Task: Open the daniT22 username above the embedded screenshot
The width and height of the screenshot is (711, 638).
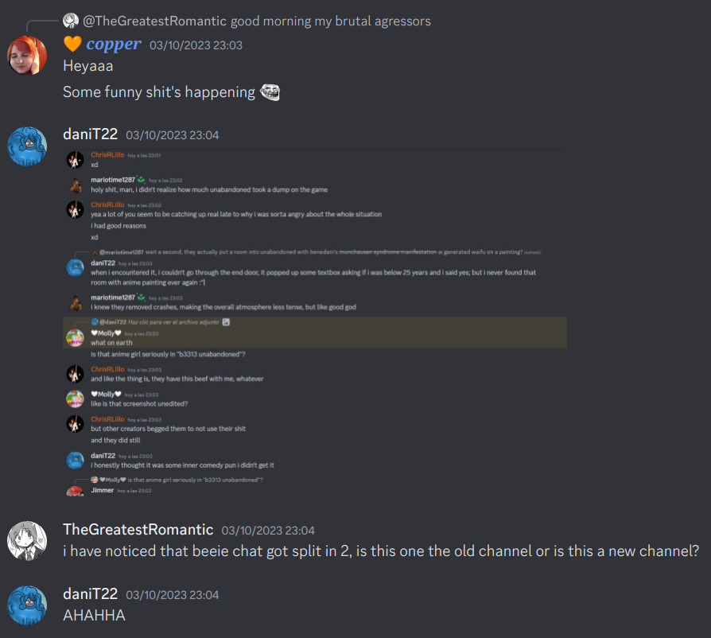Action: point(90,134)
